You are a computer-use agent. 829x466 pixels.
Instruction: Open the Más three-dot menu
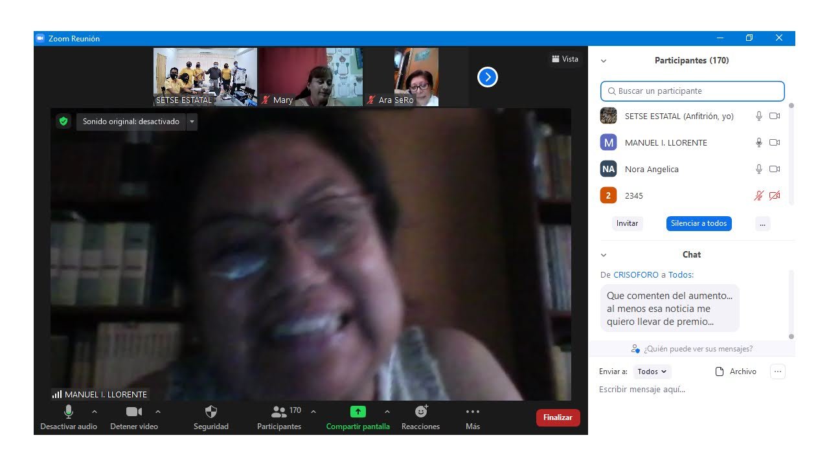pos(473,417)
